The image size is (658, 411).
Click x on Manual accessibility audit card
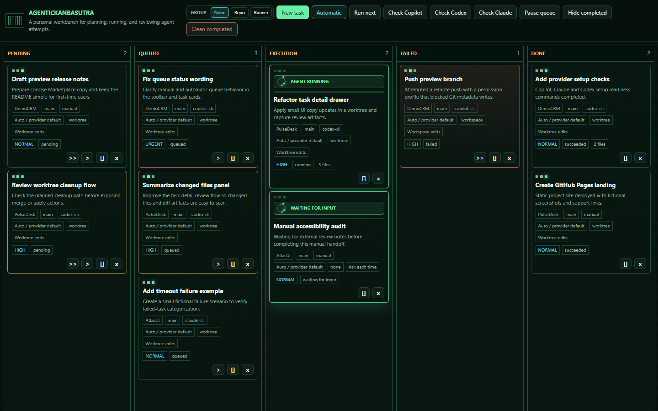pyautogui.click(x=378, y=293)
